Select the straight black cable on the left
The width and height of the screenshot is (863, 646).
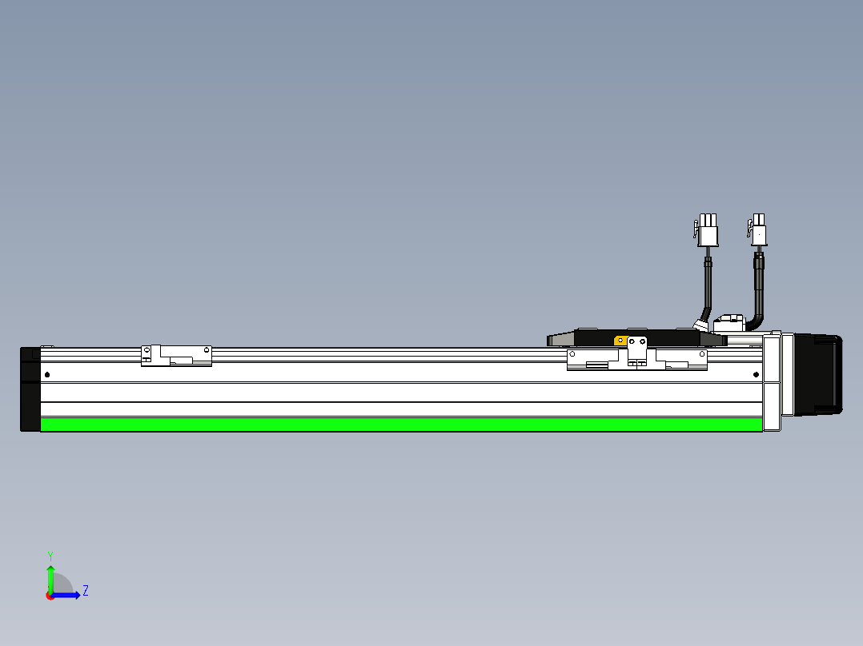point(707,287)
